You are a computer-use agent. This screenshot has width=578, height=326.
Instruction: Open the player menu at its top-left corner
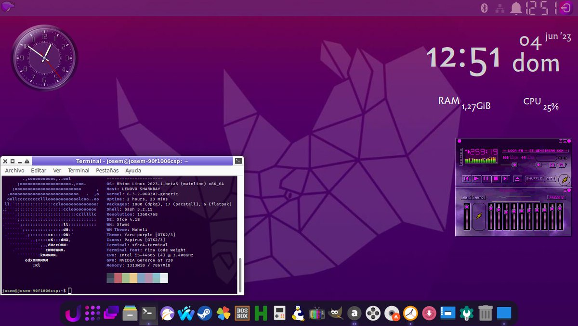(x=460, y=141)
